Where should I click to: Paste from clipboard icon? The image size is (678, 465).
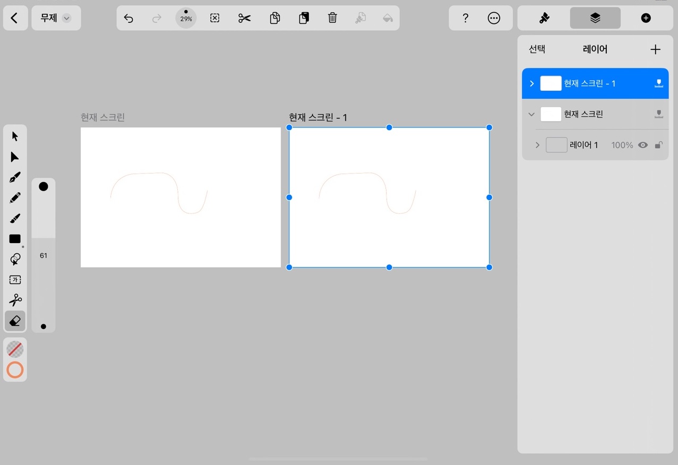[x=304, y=19]
